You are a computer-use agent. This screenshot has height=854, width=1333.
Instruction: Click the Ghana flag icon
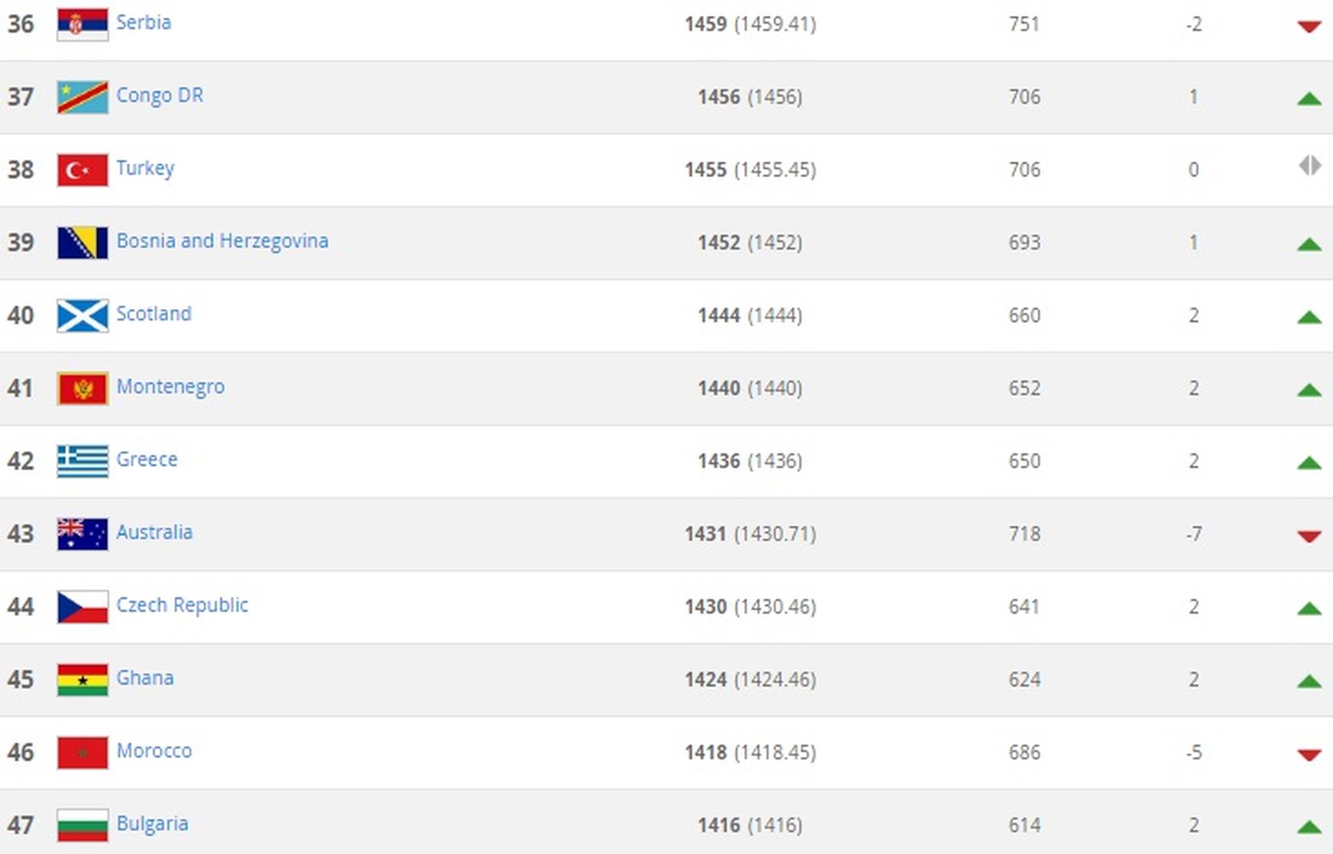(83, 680)
